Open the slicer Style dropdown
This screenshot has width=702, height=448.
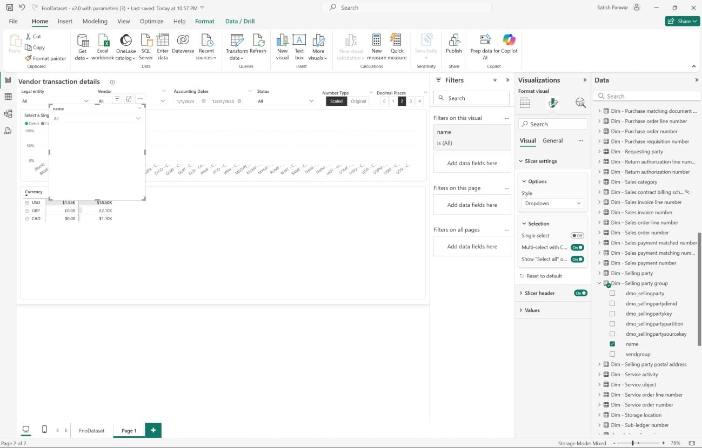(x=552, y=203)
